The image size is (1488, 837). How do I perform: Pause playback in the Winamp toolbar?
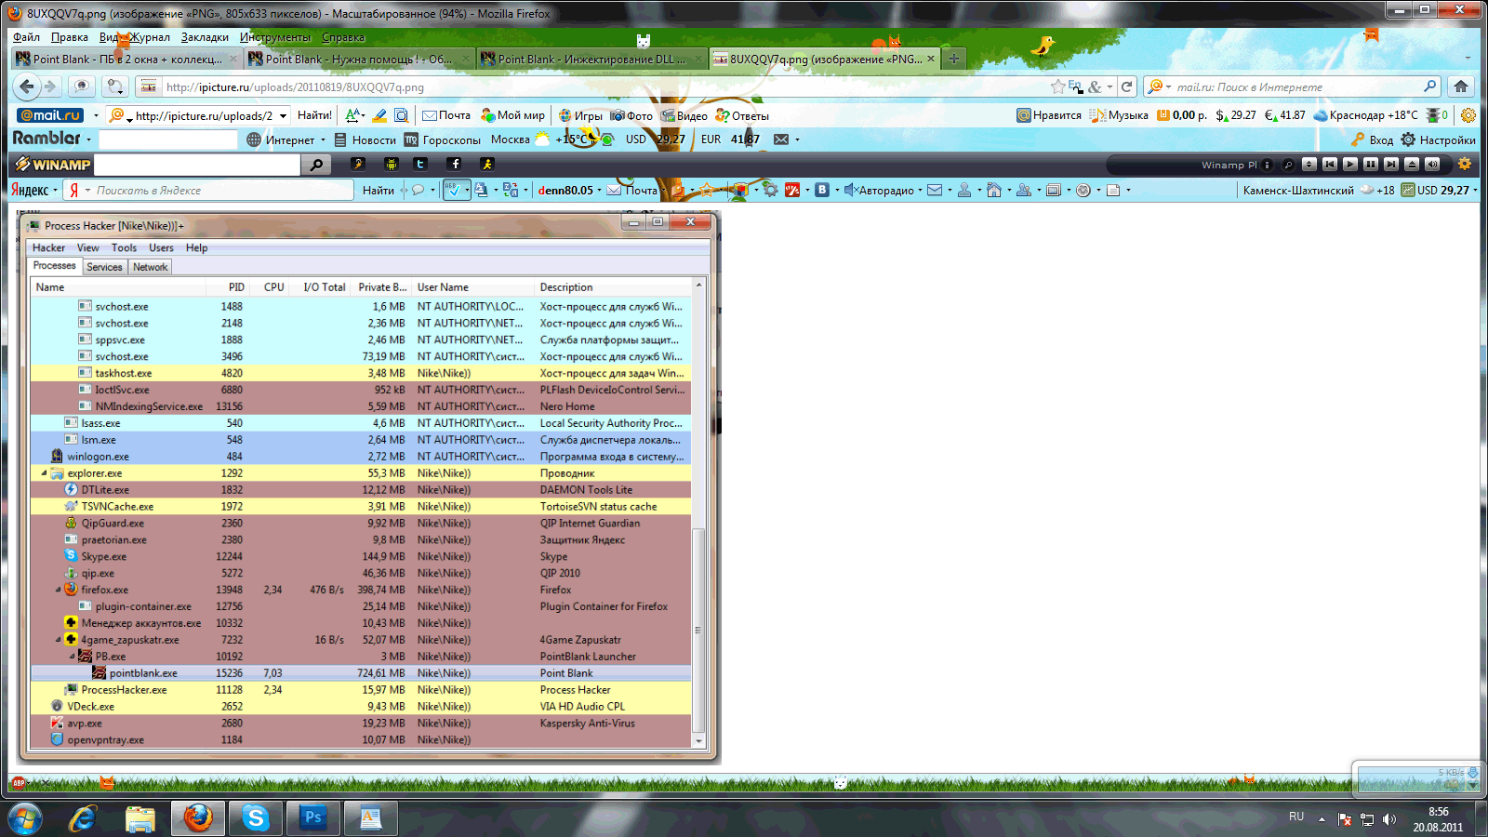(x=1370, y=165)
